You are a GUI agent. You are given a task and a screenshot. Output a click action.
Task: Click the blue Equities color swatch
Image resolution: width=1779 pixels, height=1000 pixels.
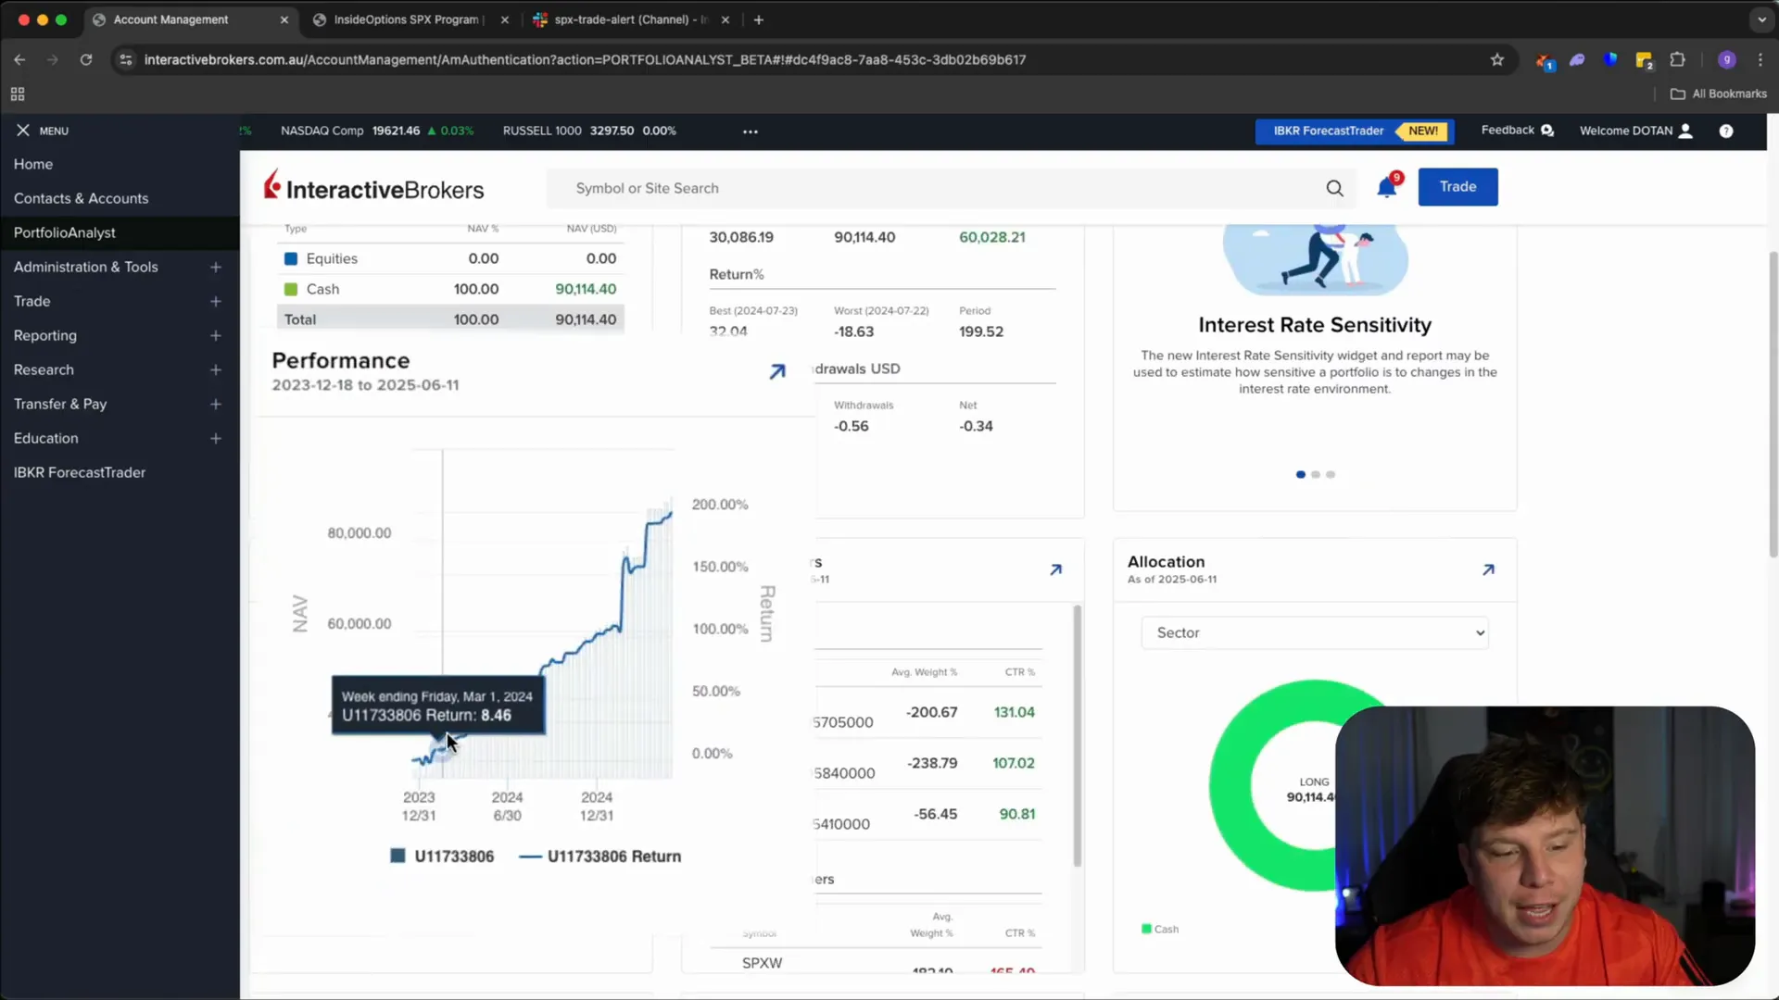(291, 258)
